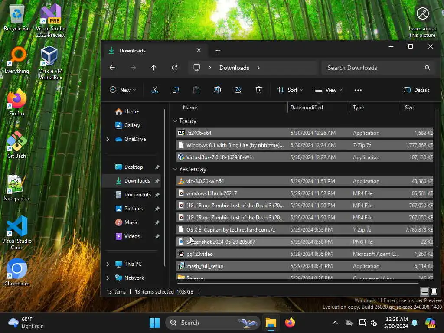The width and height of the screenshot is (444, 333).
Task: Go up one folder level arrow
Action: (154, 68)
